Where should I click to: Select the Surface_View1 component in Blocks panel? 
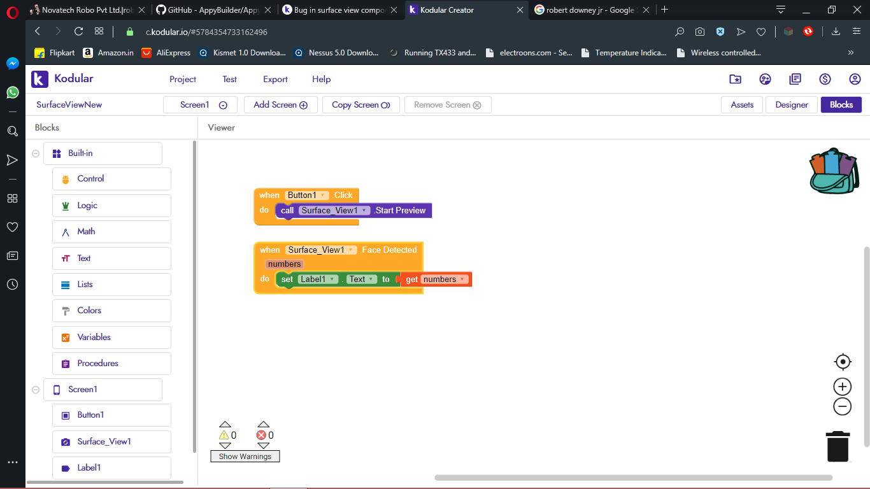coord(111,442)
